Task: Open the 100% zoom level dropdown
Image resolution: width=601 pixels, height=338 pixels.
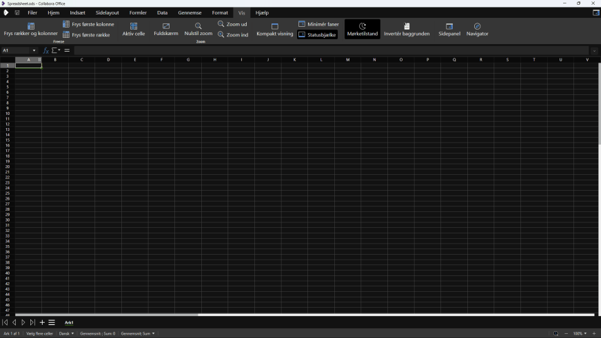Action: tap(580, 333)
